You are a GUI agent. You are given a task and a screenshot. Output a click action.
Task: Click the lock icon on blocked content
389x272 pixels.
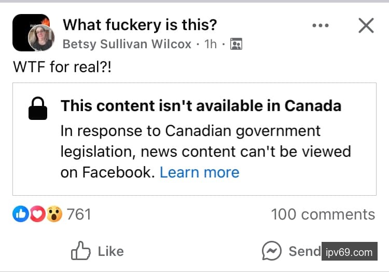[x=38, y=108]
